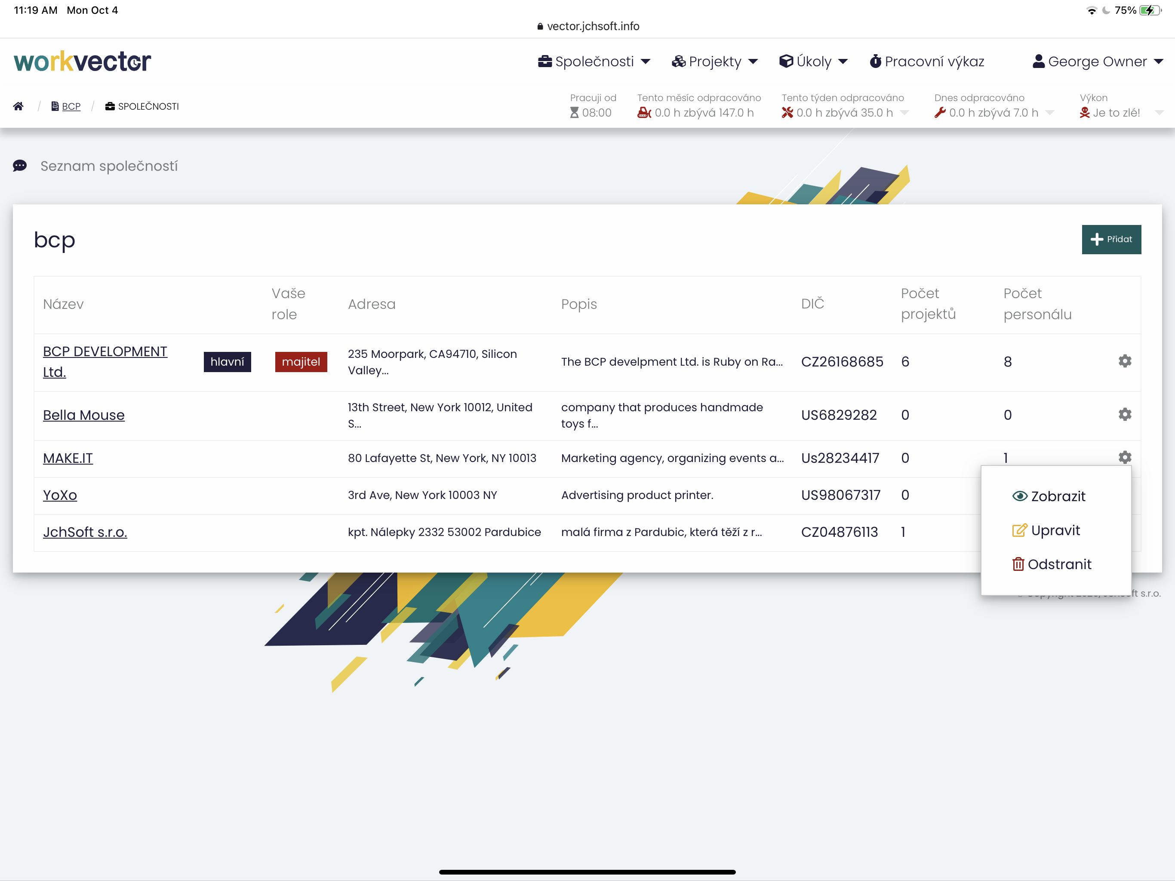Click the speech bubble icon beside Seznam společností
This screenshot has width=1175, height=881.
pyautogui.click(x=20, y=166)
